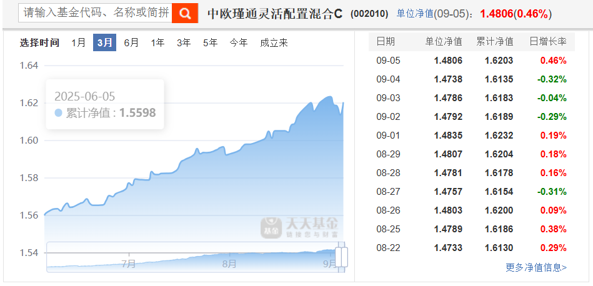Click the 单位净值 table column header
This screenshot has width=593, height=286.
[x=444, y=42]
